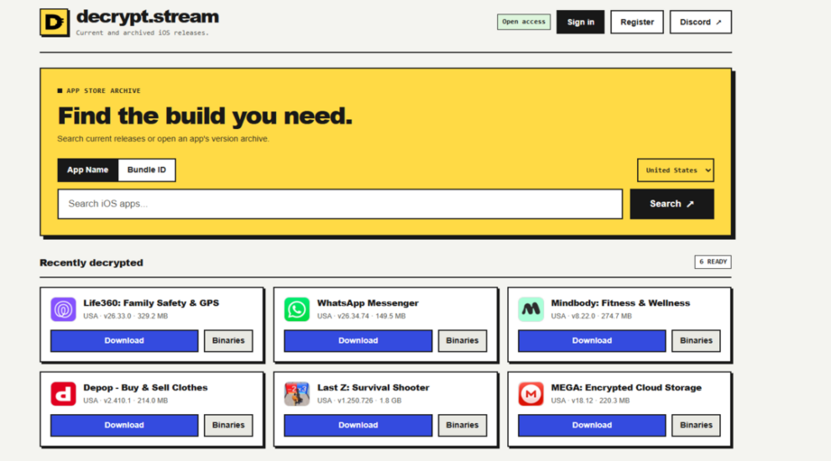Image resolution: width=831 pixels, height=461 pixels.
Task: Click the 'USA · v26.34.74 · 149.5 MB' text
Action: pyautogui.click(x=362, y=316)
